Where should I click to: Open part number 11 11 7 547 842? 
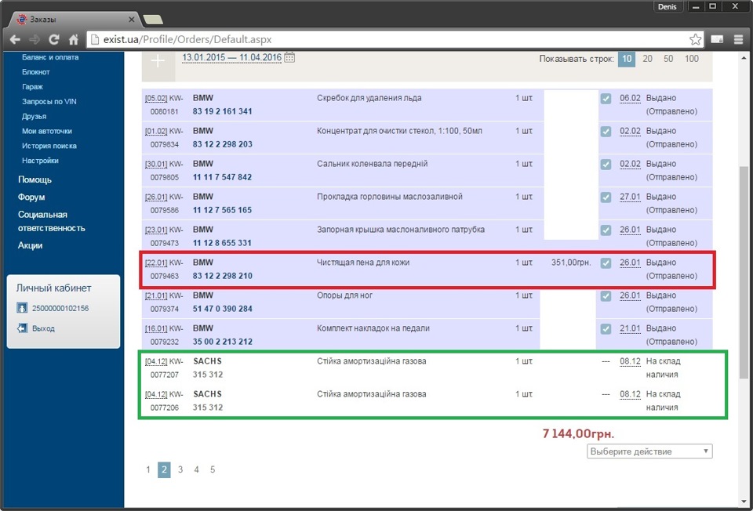pyautogui.click(x=222, y=177)
